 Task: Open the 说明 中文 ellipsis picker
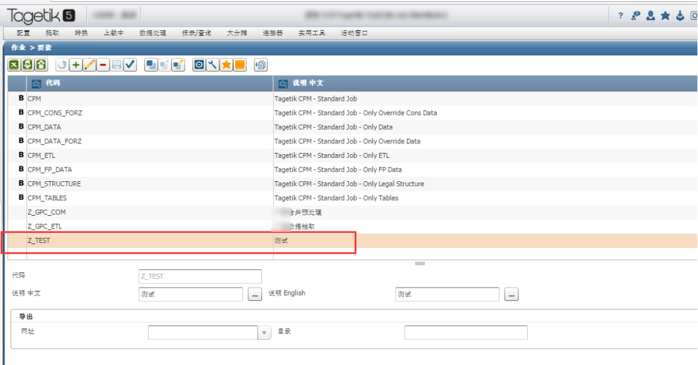tap(256, 294)
